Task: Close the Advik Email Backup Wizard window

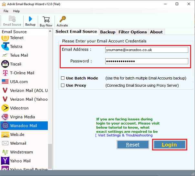Action: (x=189, y=4)
